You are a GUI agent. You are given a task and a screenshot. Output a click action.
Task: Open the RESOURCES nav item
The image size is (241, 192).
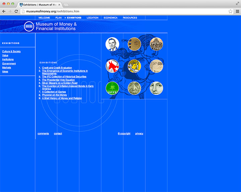(130, 18)
